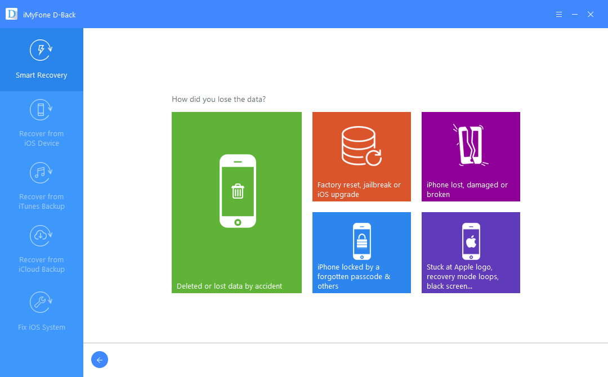
Task: Click the Apple logo phone icon on purple tile
Action: click(471, 241)
